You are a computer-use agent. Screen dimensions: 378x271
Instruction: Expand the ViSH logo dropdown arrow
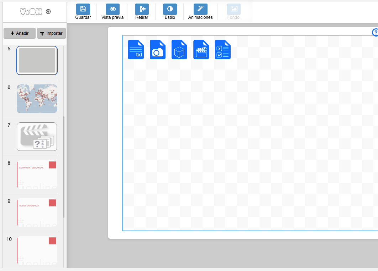pos(48,12)
